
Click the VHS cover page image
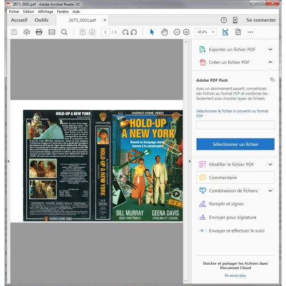103,165
